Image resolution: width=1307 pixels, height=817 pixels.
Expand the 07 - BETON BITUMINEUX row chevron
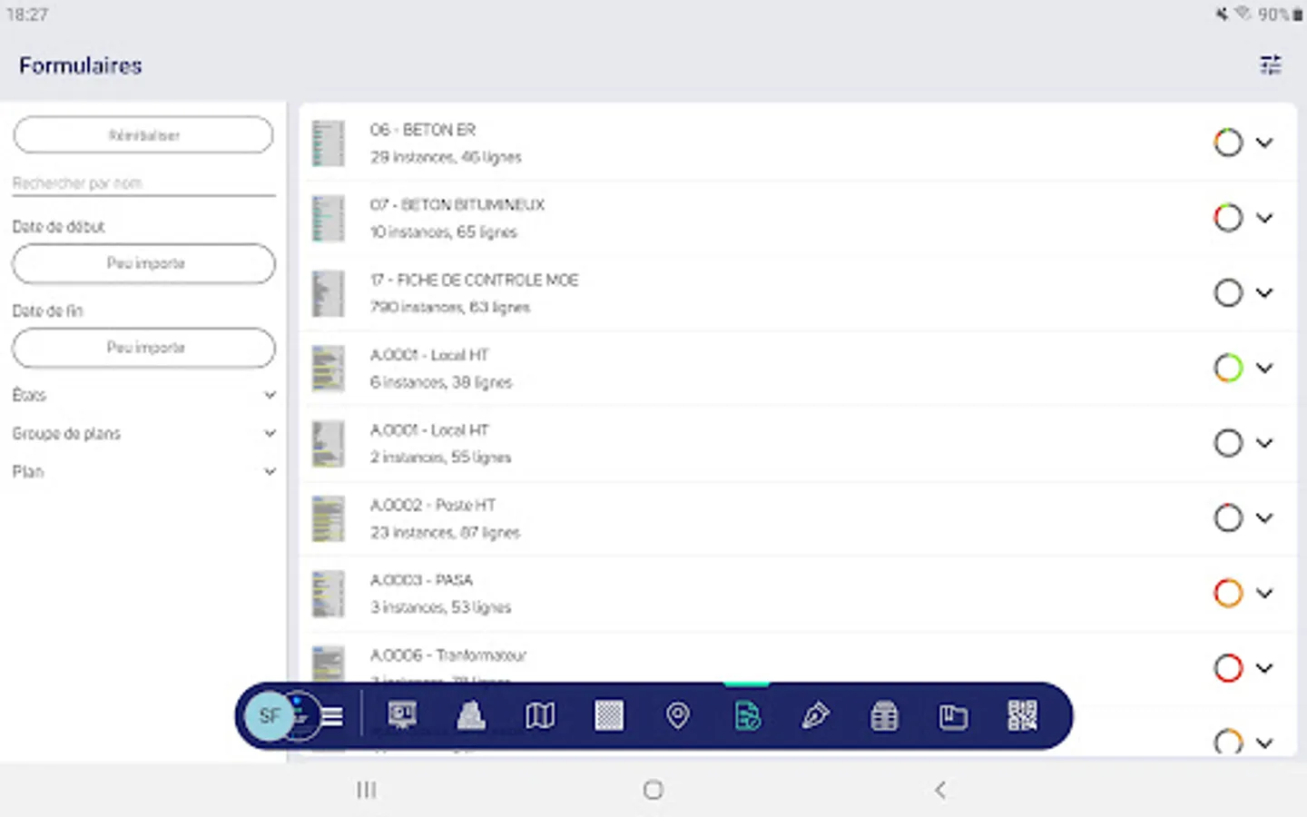[x=1264, y=218]
